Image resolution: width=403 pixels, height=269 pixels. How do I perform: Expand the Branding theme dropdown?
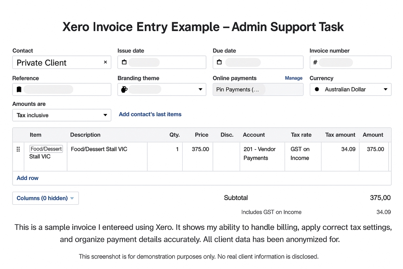(200, 89)
